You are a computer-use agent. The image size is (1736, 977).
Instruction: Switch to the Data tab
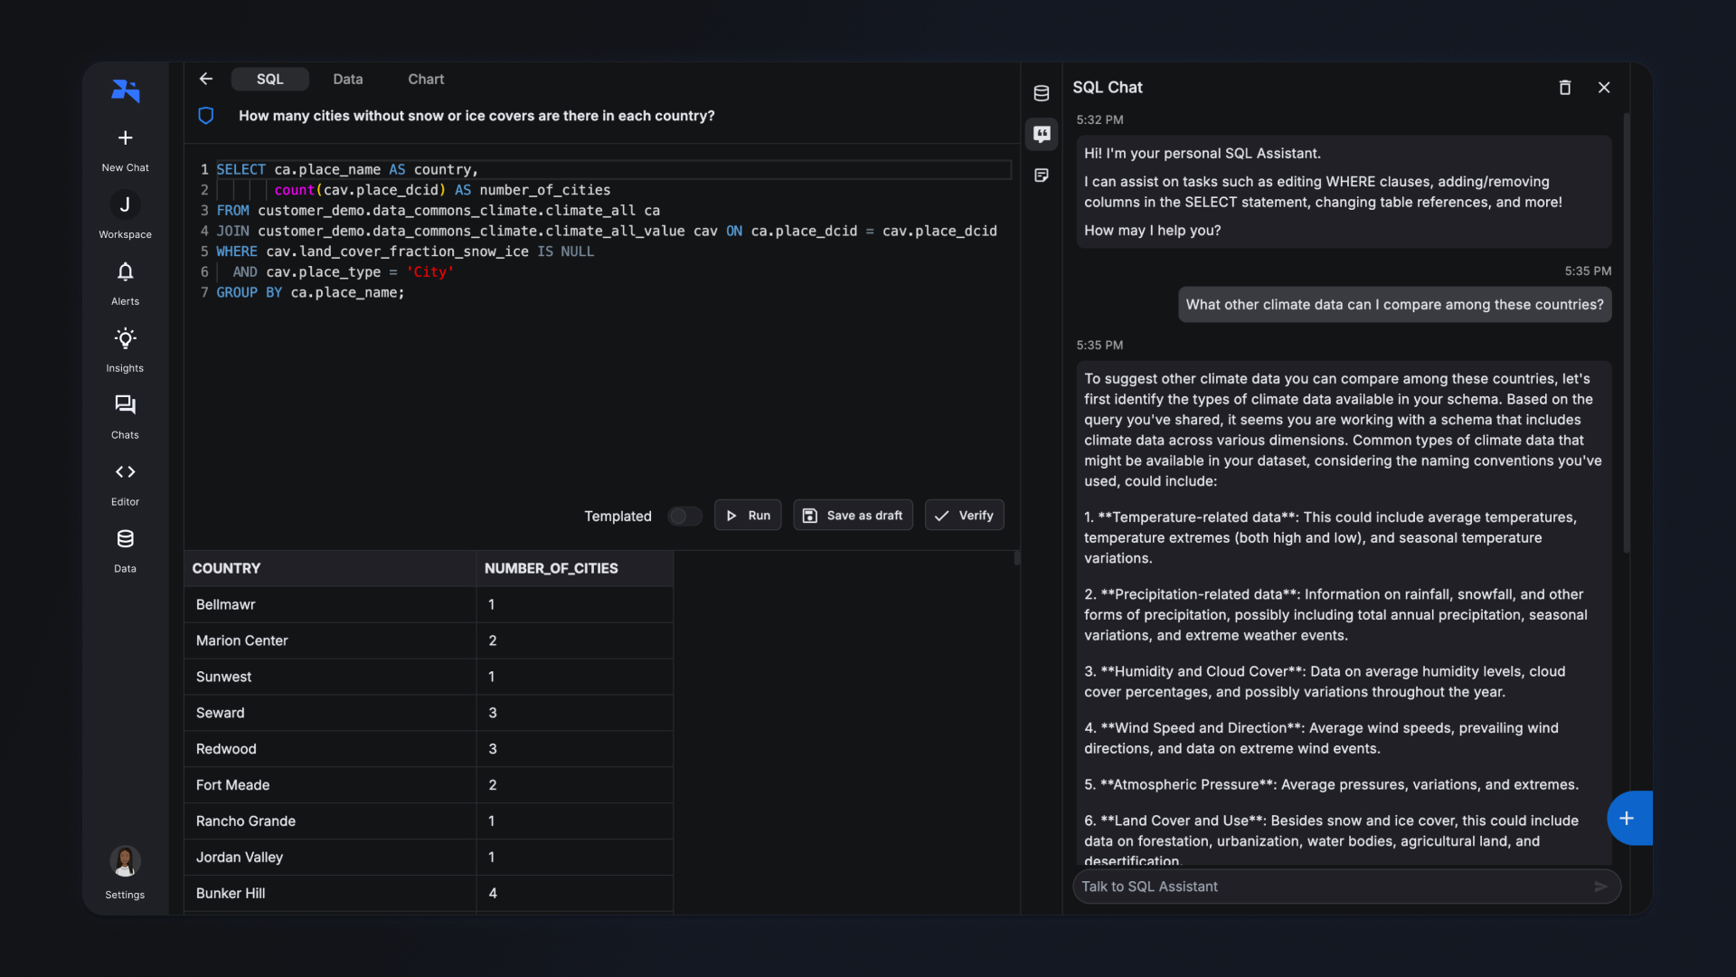pyautogui.click(x=347, y=80)
